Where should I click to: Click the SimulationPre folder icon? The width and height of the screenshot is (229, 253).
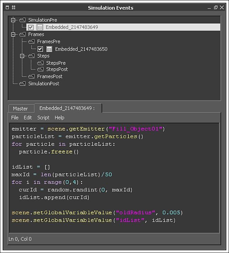tap(23, 20)
